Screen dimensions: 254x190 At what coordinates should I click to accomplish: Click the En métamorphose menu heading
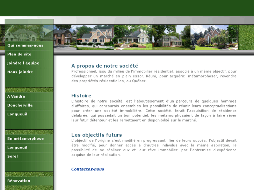point(29,139)
